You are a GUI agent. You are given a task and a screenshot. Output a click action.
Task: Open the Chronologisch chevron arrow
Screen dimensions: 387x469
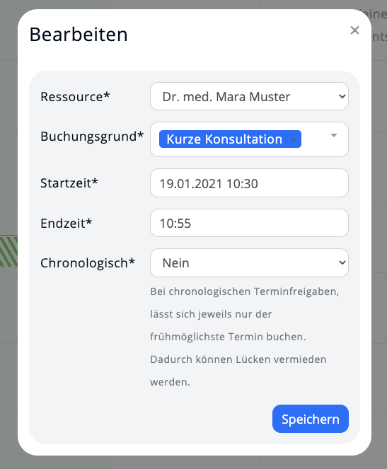click(342, 262)
